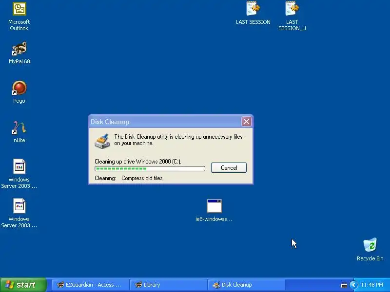
Task: Cancel the Disk Cleanup operation
Action: coord(229,167)
